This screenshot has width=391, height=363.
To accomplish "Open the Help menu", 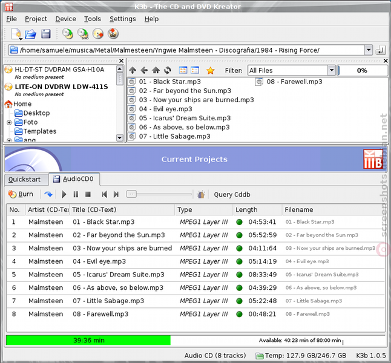I will click(151, 19).
